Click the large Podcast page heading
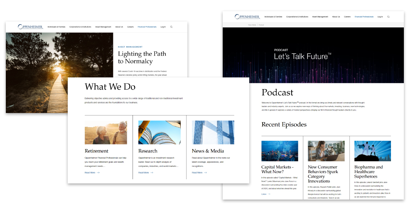 coord(278,92)
